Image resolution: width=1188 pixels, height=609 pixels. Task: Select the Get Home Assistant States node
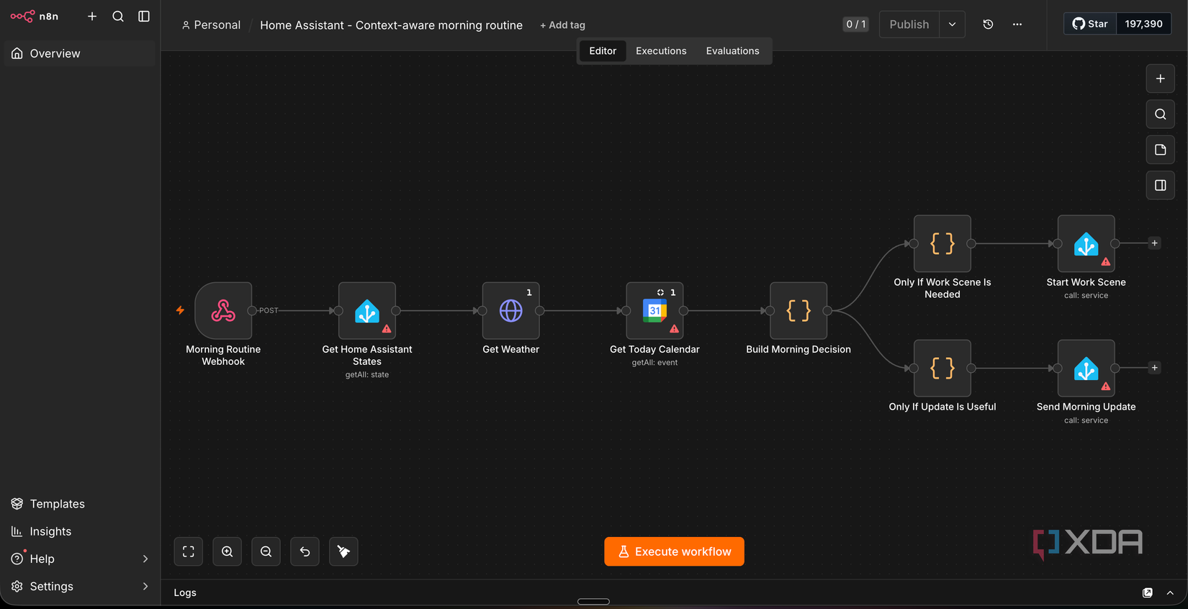(367, 311)
